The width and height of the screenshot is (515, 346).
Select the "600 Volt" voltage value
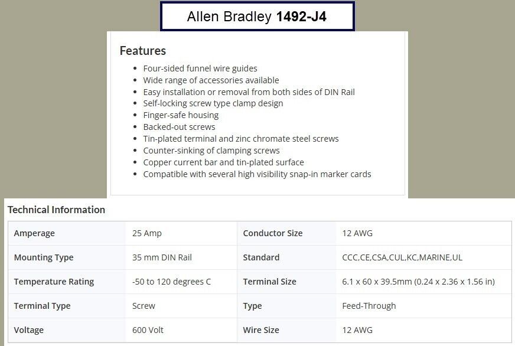(x=149, y=330)
